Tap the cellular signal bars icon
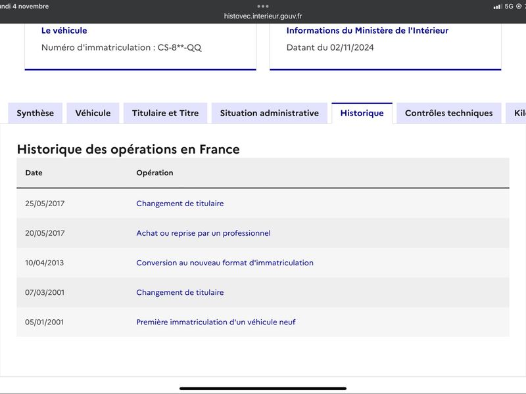 [498, 7]
